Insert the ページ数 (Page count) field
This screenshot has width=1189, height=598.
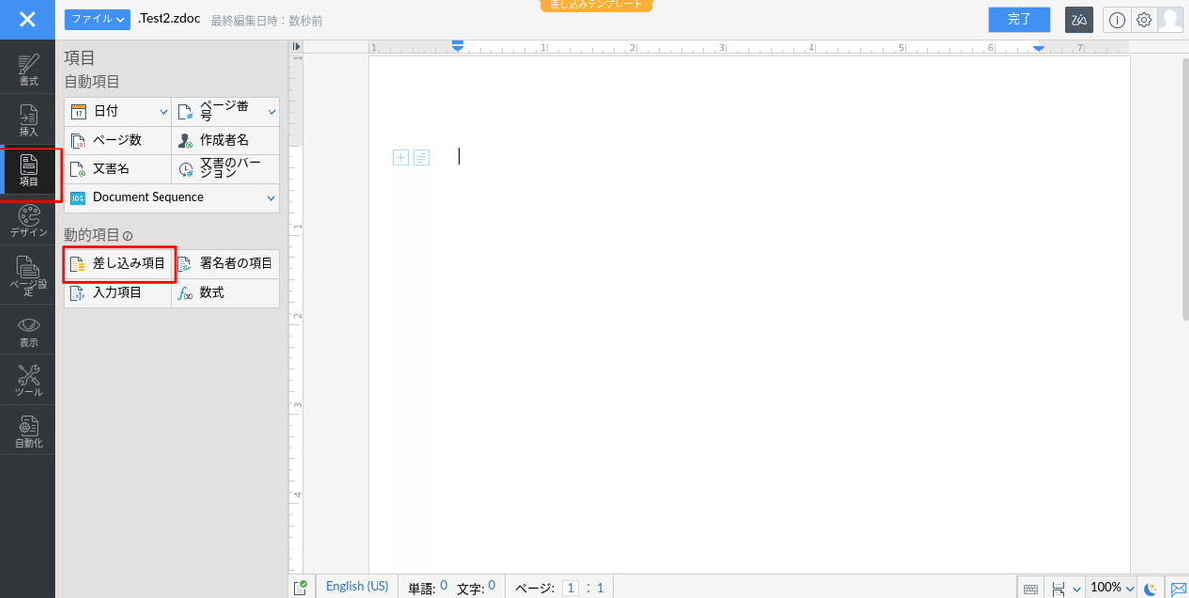point(118,140)
